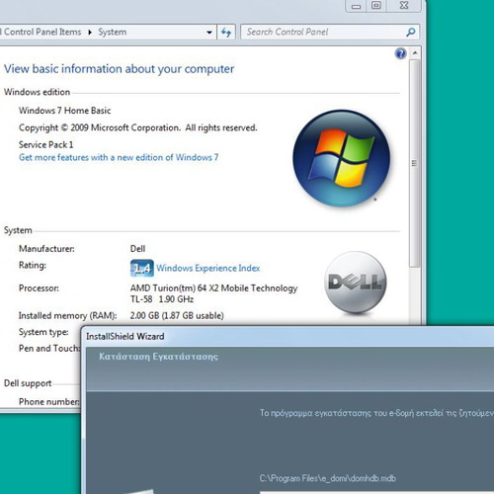Minimize the System control panel window
This screenshot has width=494, height=494.
356,6
